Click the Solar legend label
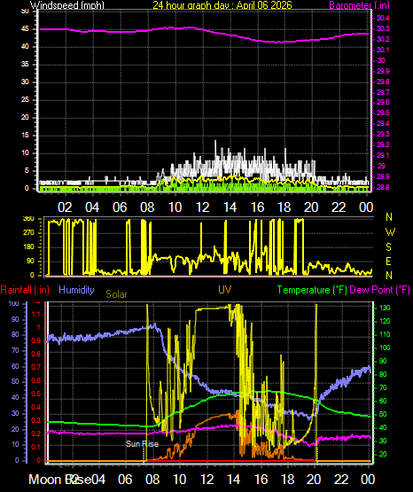Screen dimensions: 413x492 116,294
